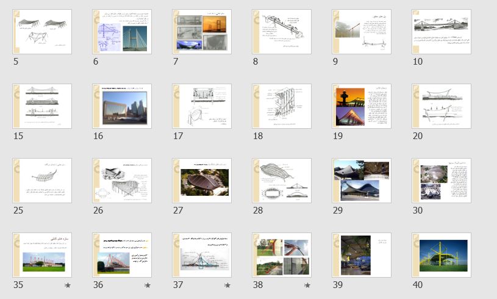Select slide 29 thumbnail with curved roof photos
Screen dimensions: 497x299
[x=362, y=181]
